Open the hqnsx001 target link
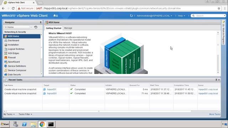Screen dimensions: 228x128 [52, 94]
